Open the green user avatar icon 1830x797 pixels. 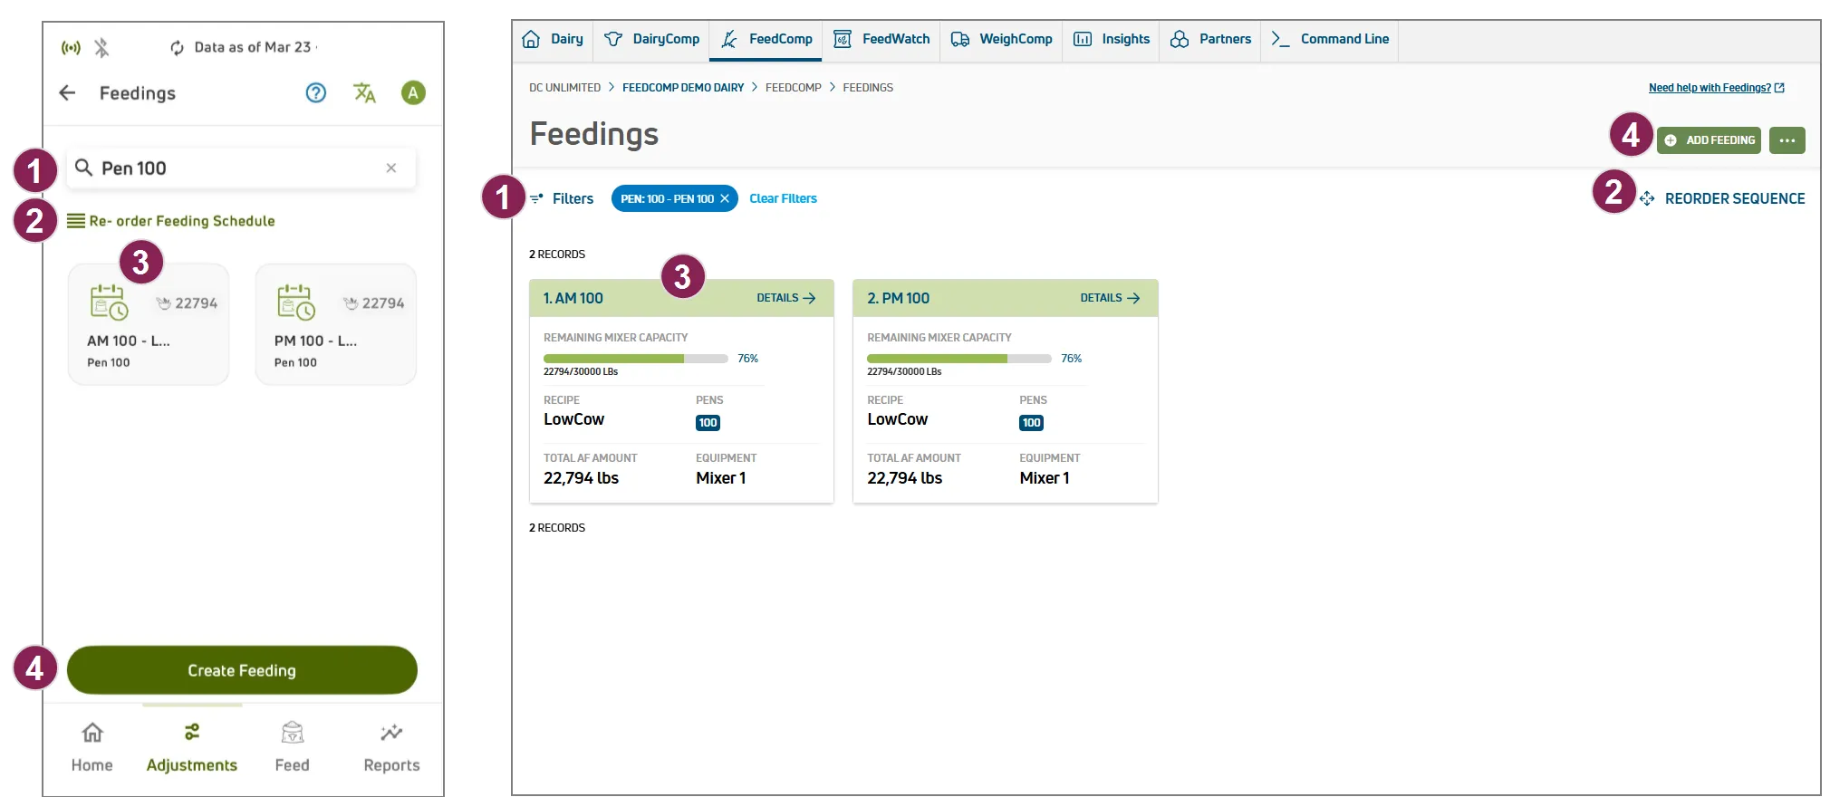tap(413, 92)
